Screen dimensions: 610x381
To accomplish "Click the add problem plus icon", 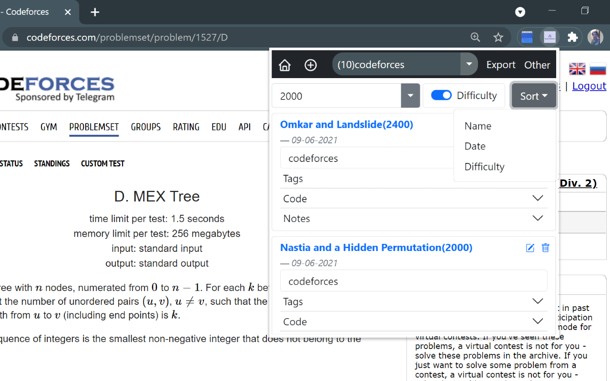I will click(311, 65).
